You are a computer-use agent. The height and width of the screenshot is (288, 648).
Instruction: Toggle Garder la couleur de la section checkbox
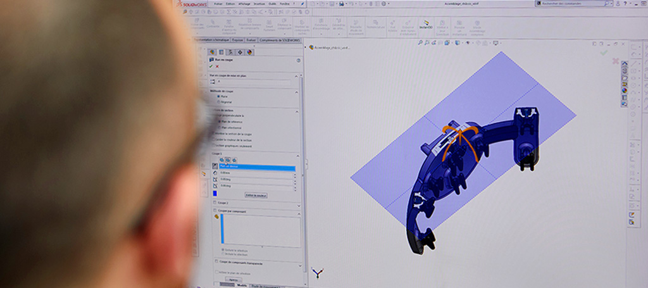coord(214,140)
